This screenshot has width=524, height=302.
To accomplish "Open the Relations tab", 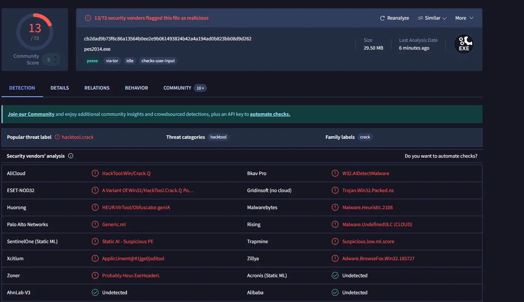I will point(97,88).
